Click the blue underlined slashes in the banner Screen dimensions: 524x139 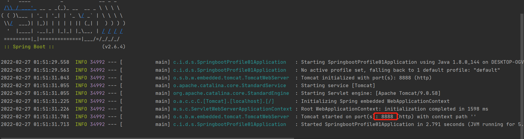[x=112, y=31]
